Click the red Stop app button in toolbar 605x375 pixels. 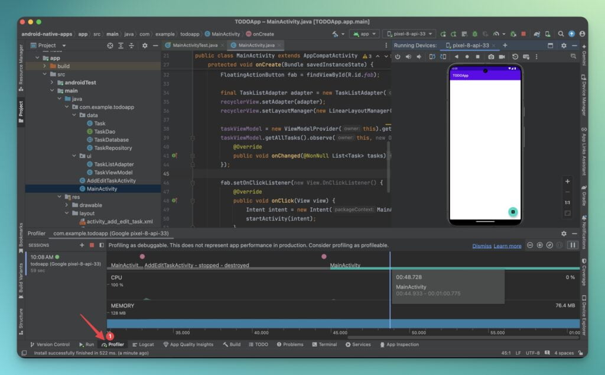523,34
